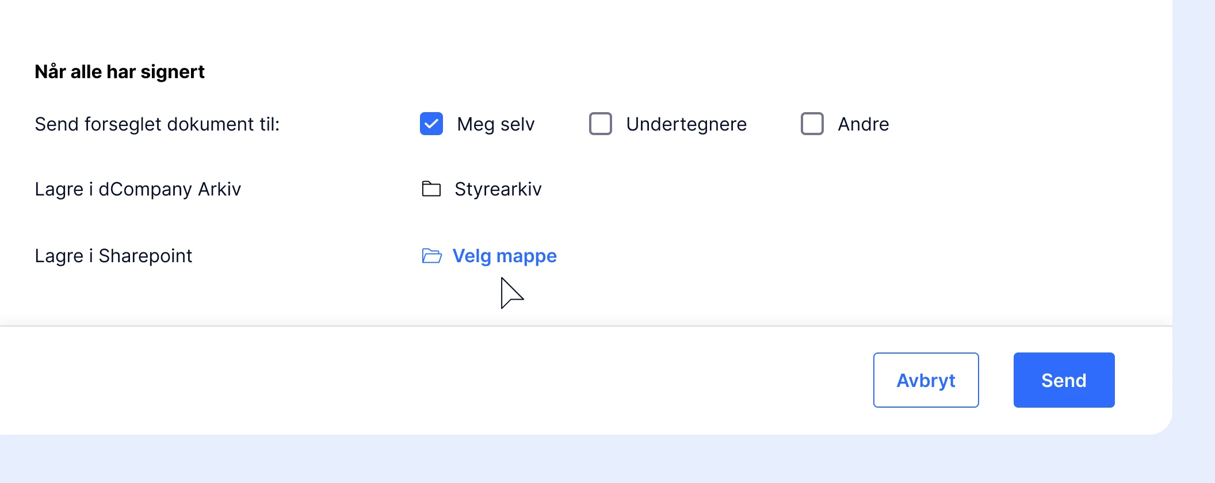Click the Styrearkiv folder icon
Viewport: 1215px width, 483px height.
click(x=431, y=189)
